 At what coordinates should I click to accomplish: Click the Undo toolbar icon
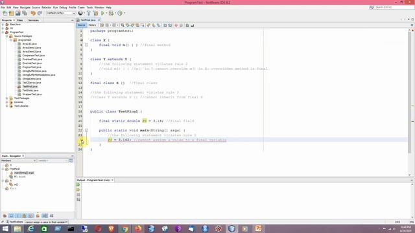point(33,13)
